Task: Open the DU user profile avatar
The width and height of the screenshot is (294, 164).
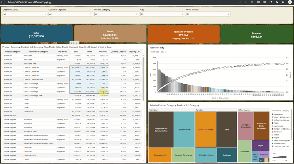Action: (x=290, y=2)
